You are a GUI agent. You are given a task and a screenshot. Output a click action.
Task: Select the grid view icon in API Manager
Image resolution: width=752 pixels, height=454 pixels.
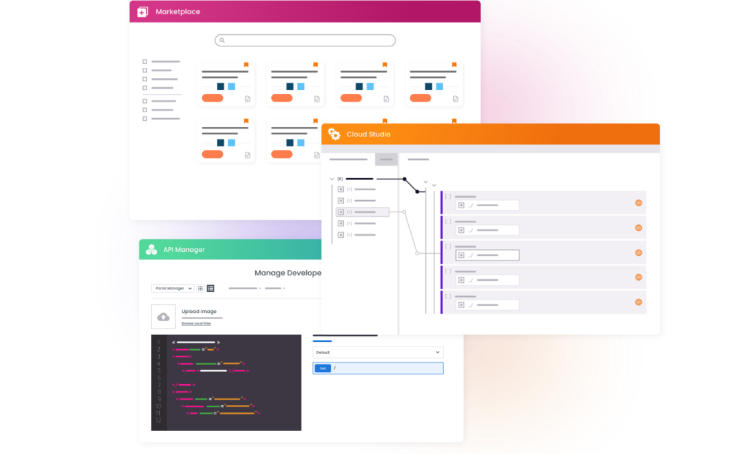[x=200, y=288]
